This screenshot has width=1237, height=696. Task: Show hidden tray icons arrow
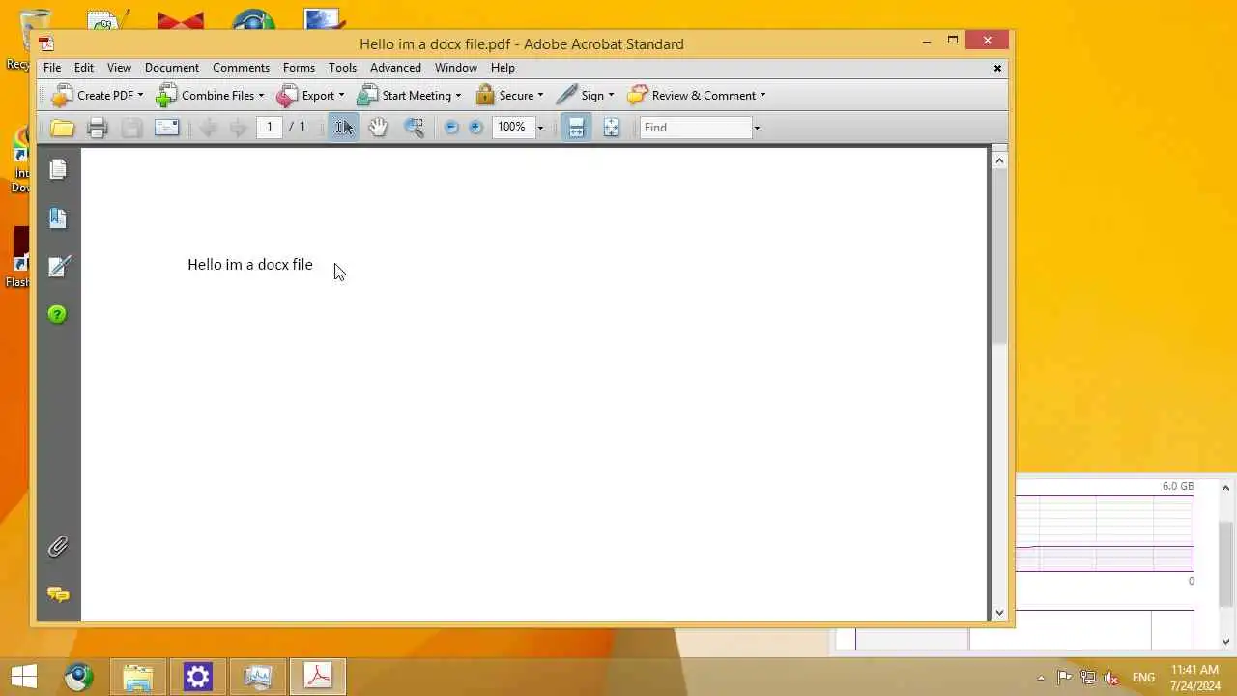click(x=1041, y=678)
